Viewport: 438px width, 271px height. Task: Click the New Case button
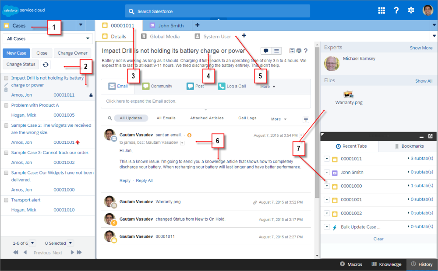[x=16, y=53]
